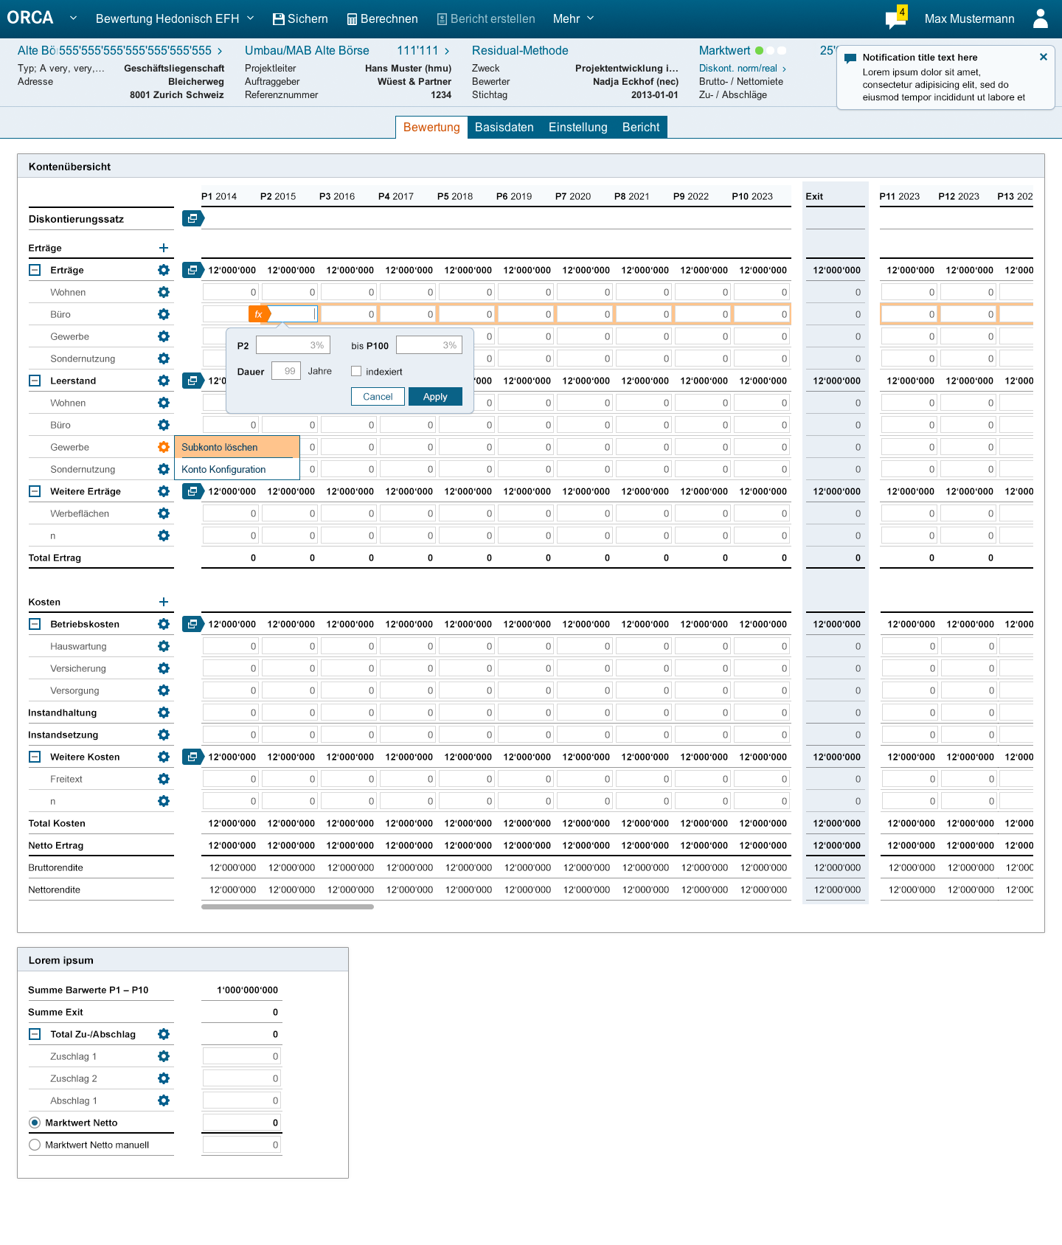The width and height of the screenshot is (1062, 1245).
Task: Open the ORCA logo dropdown arrow
Action: click(73, 18)
